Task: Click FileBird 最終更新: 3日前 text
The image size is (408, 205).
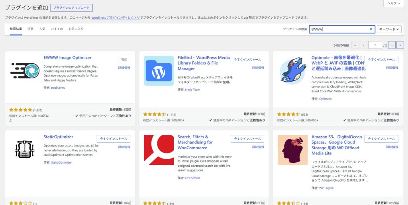Action: point(255,114)
